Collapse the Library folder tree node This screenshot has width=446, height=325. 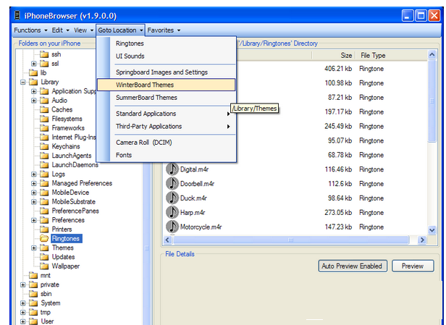(x=23, y=83)
